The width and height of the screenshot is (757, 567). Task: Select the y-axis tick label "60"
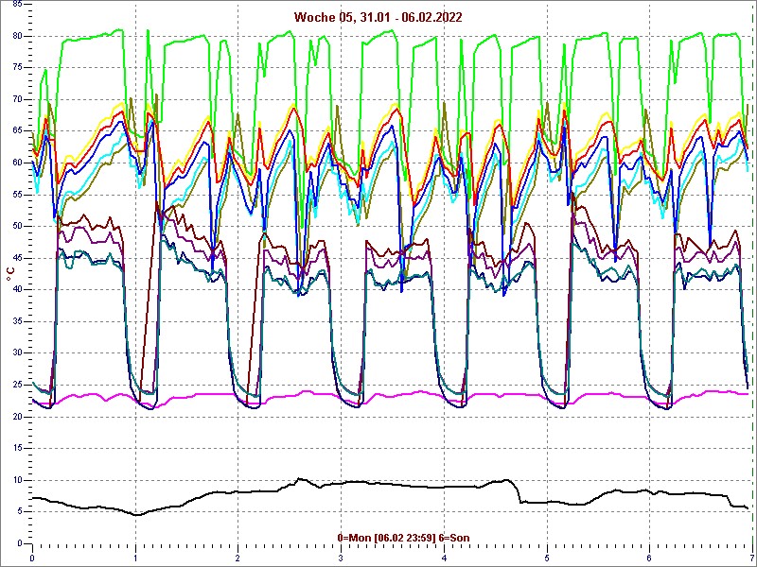tap(17, 163)
